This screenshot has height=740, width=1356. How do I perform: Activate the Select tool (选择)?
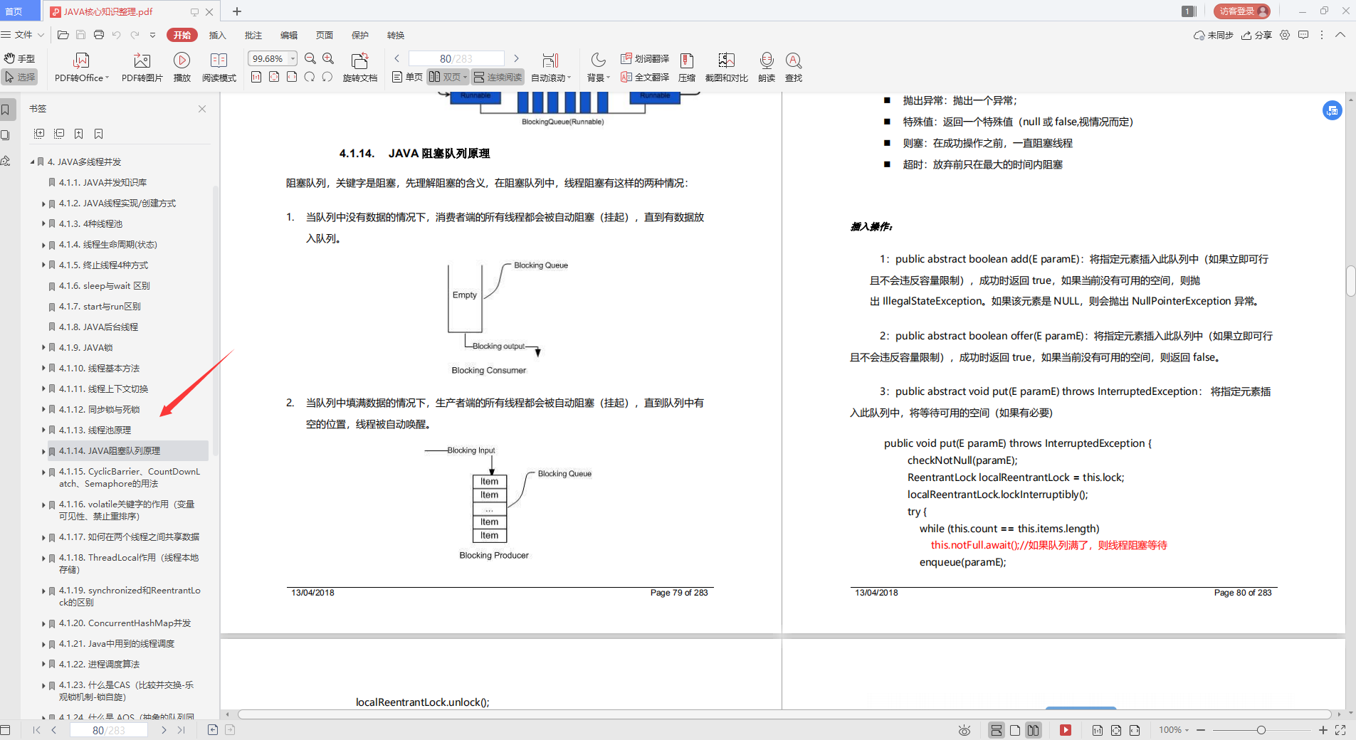pyautogui.click(x=20, y=77)
